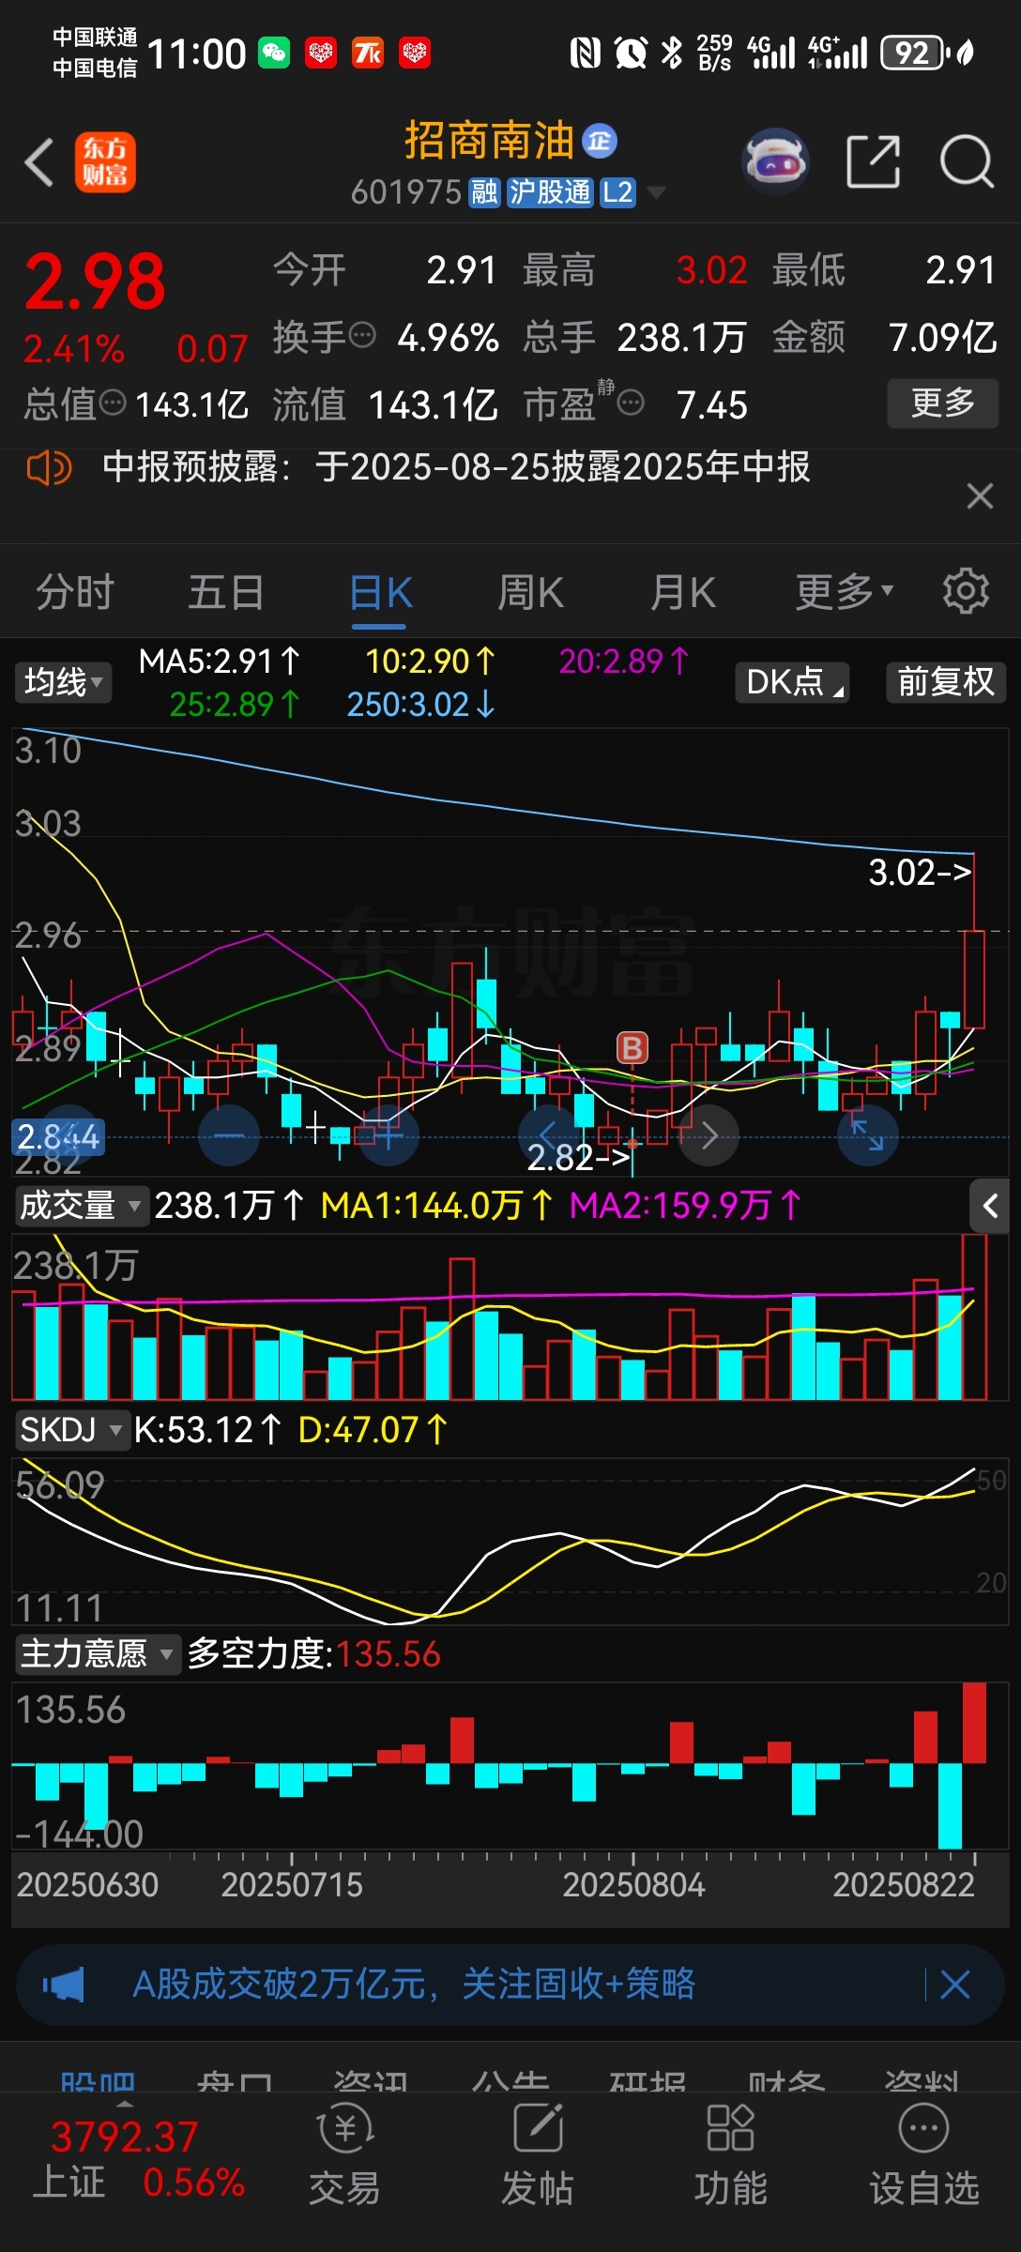Open the 东方财富 app logo

pyautogui.click(x=105, y=162)
